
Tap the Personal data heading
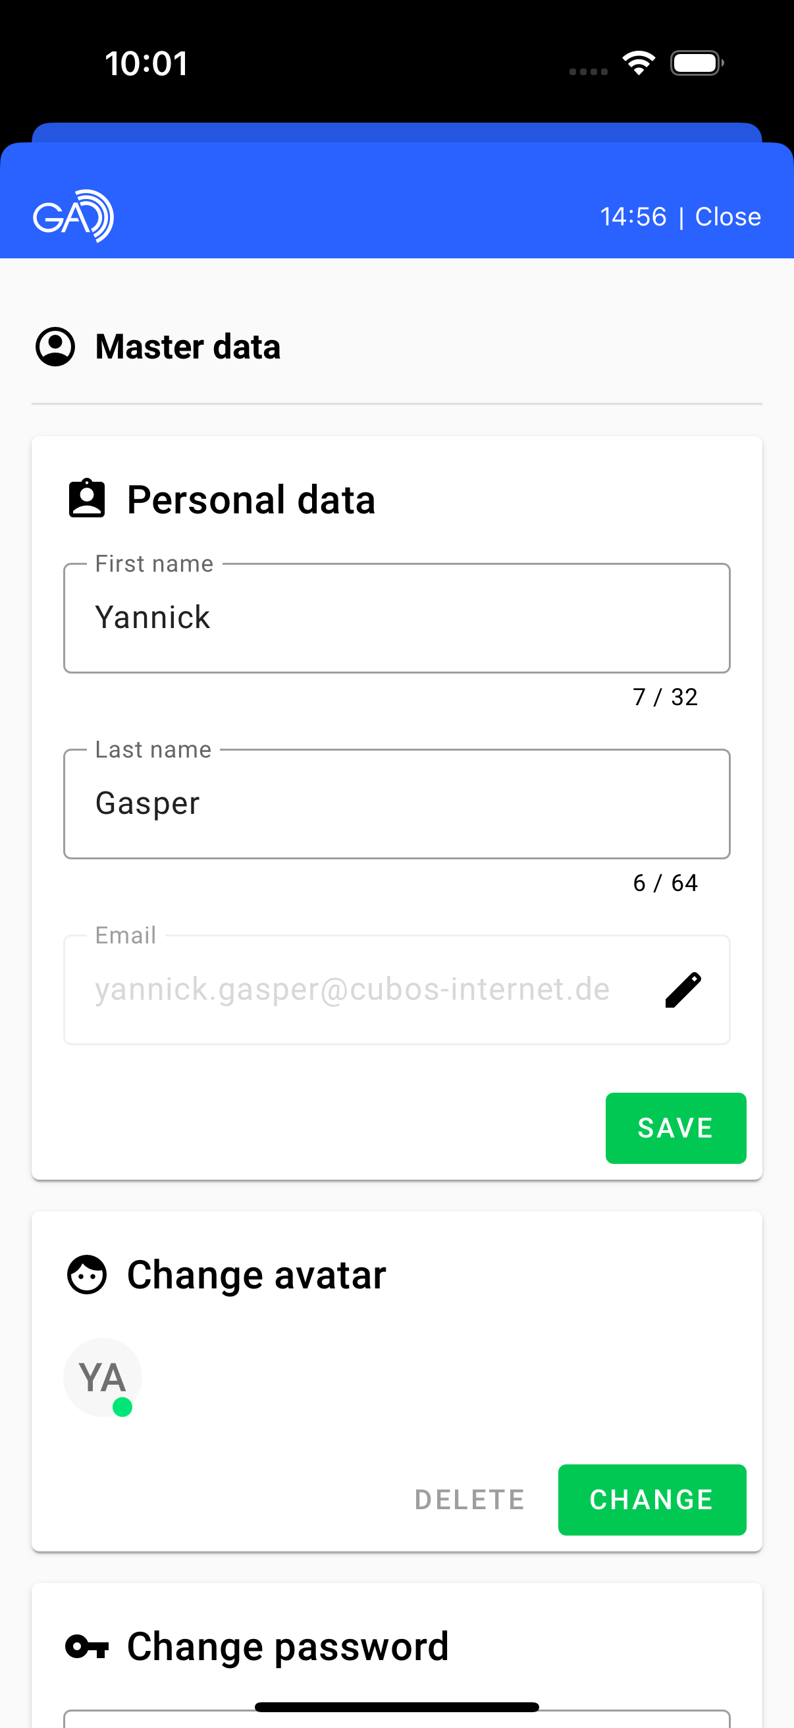click(251, 500)
